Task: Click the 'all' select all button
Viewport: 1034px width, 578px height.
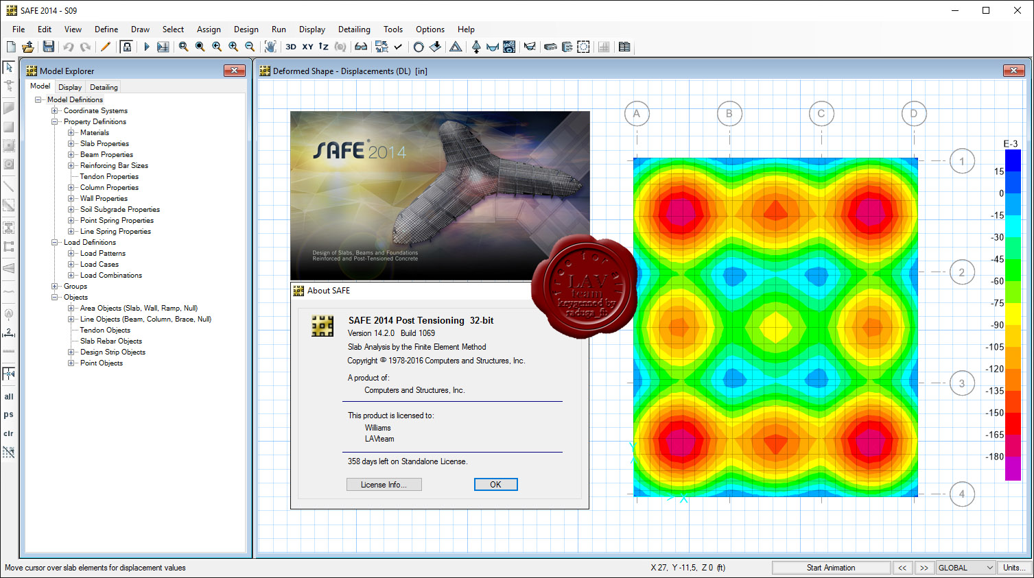Action: [9, 396]
